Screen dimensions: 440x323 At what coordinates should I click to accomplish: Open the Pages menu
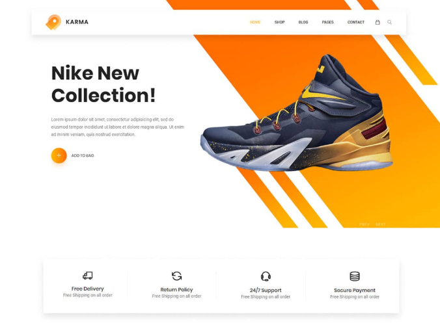328,22
